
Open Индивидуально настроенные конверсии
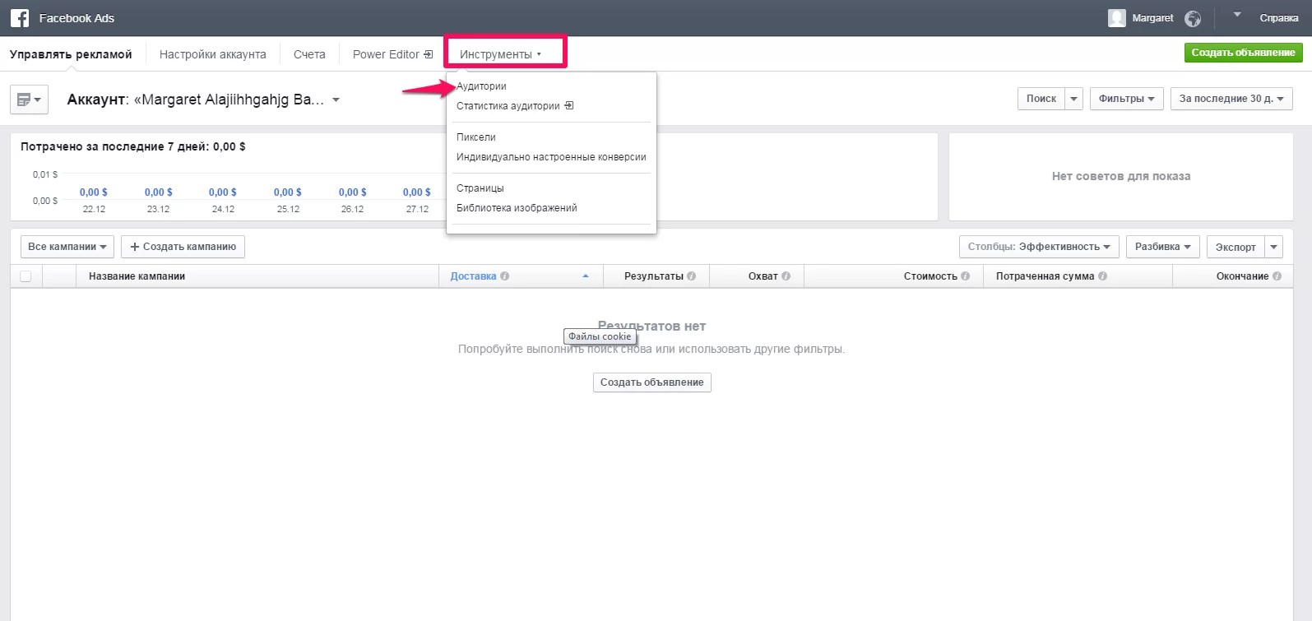[551, 157]
